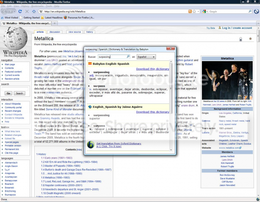Bookmark page with the address bar star
This screenshot has height=202, width=260.
click(194, 12)
